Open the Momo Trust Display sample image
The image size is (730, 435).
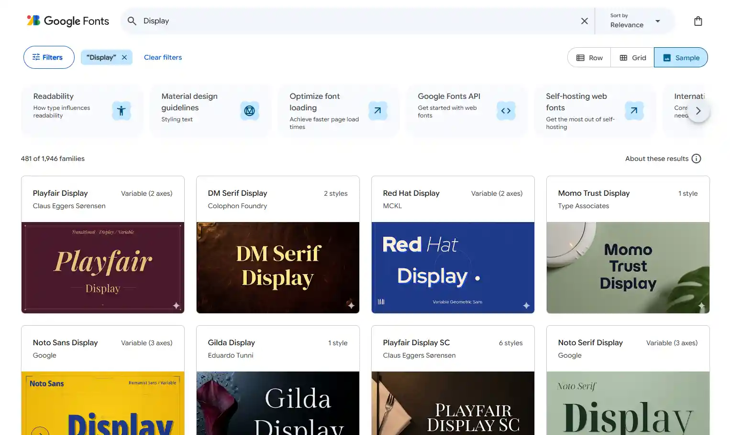coord(628,267)
